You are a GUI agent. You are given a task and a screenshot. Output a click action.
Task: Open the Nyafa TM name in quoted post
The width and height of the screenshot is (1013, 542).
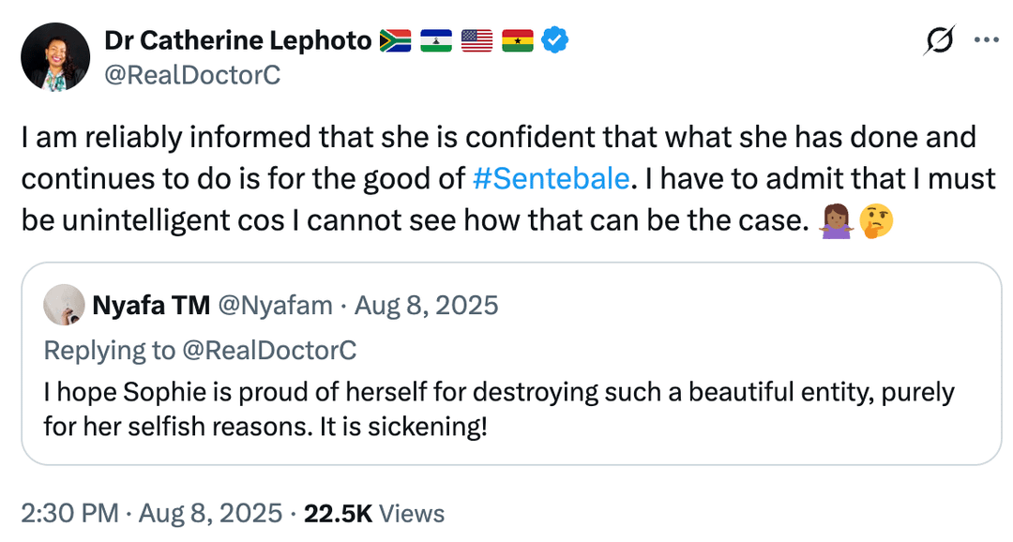tap(151, 306)
